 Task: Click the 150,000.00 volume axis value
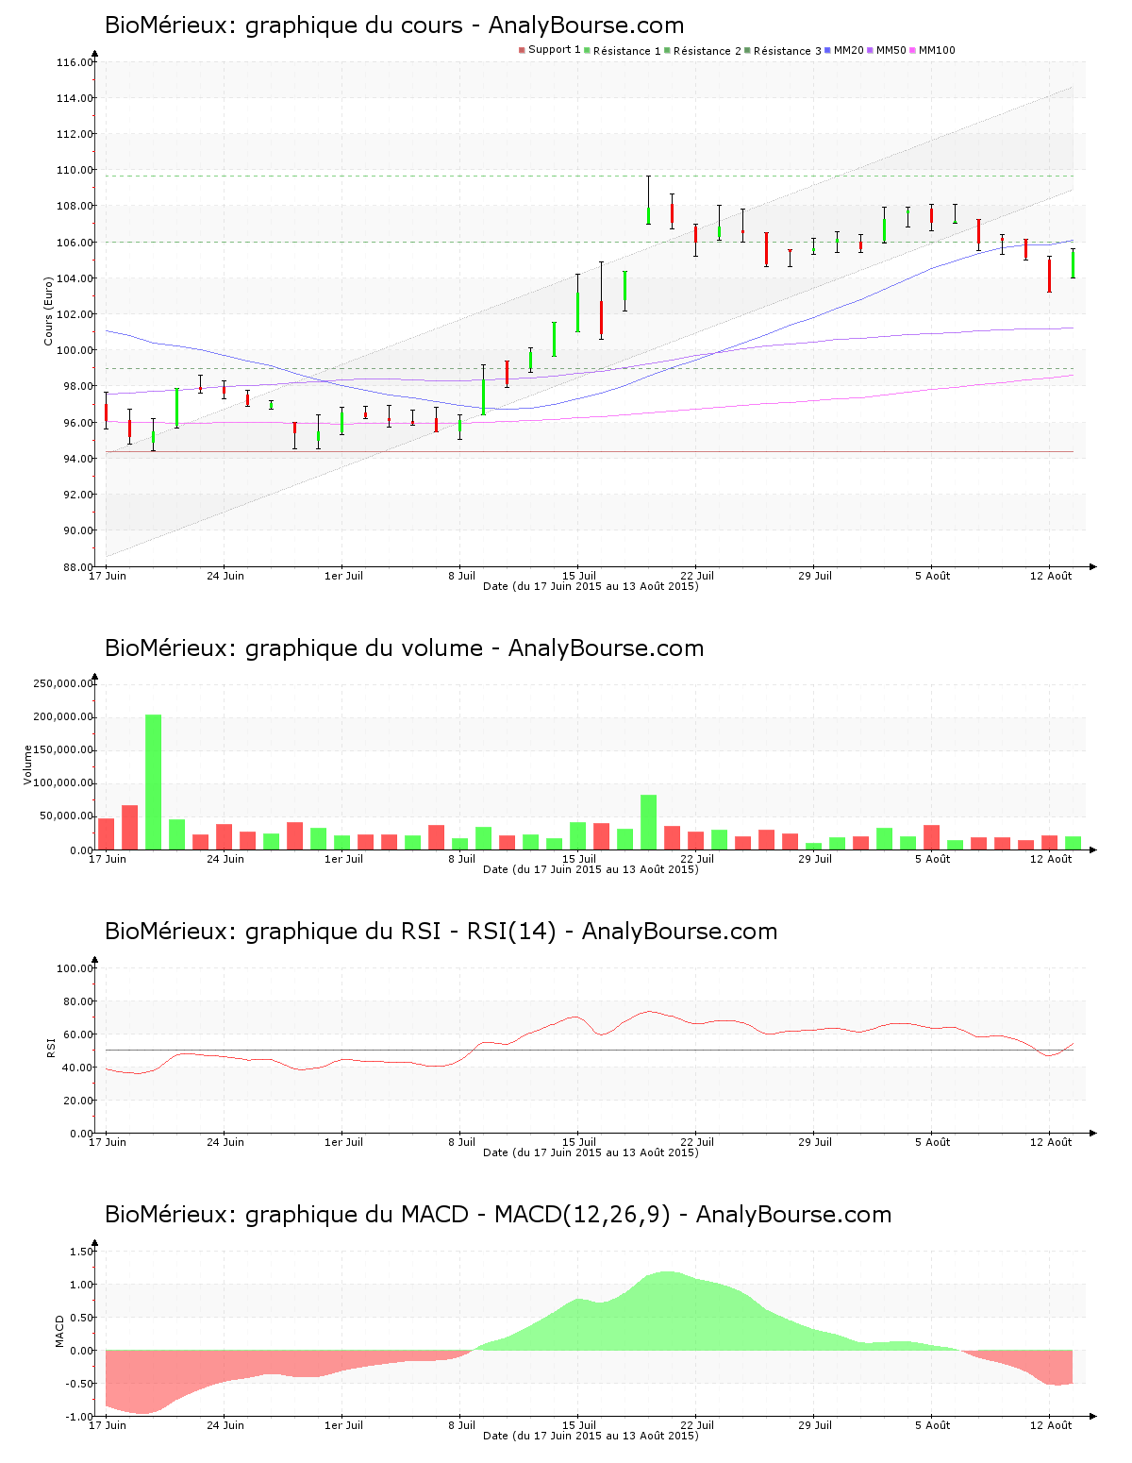(x=63, y=750)
